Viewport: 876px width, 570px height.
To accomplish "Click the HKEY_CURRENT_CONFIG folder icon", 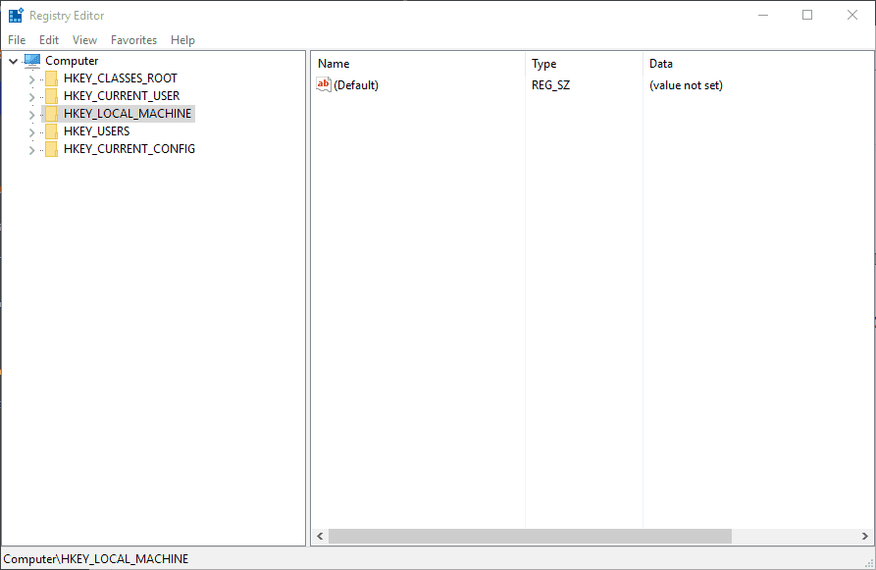I will [x=51, y=149].
